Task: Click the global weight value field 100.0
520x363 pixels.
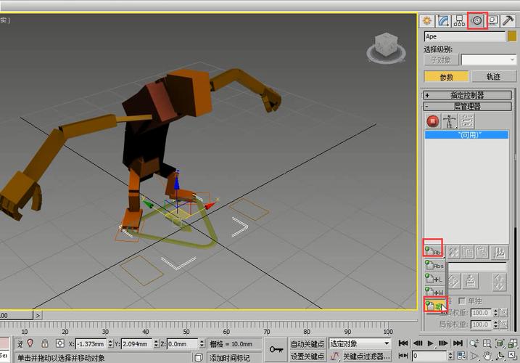Action: click(481, 313)
